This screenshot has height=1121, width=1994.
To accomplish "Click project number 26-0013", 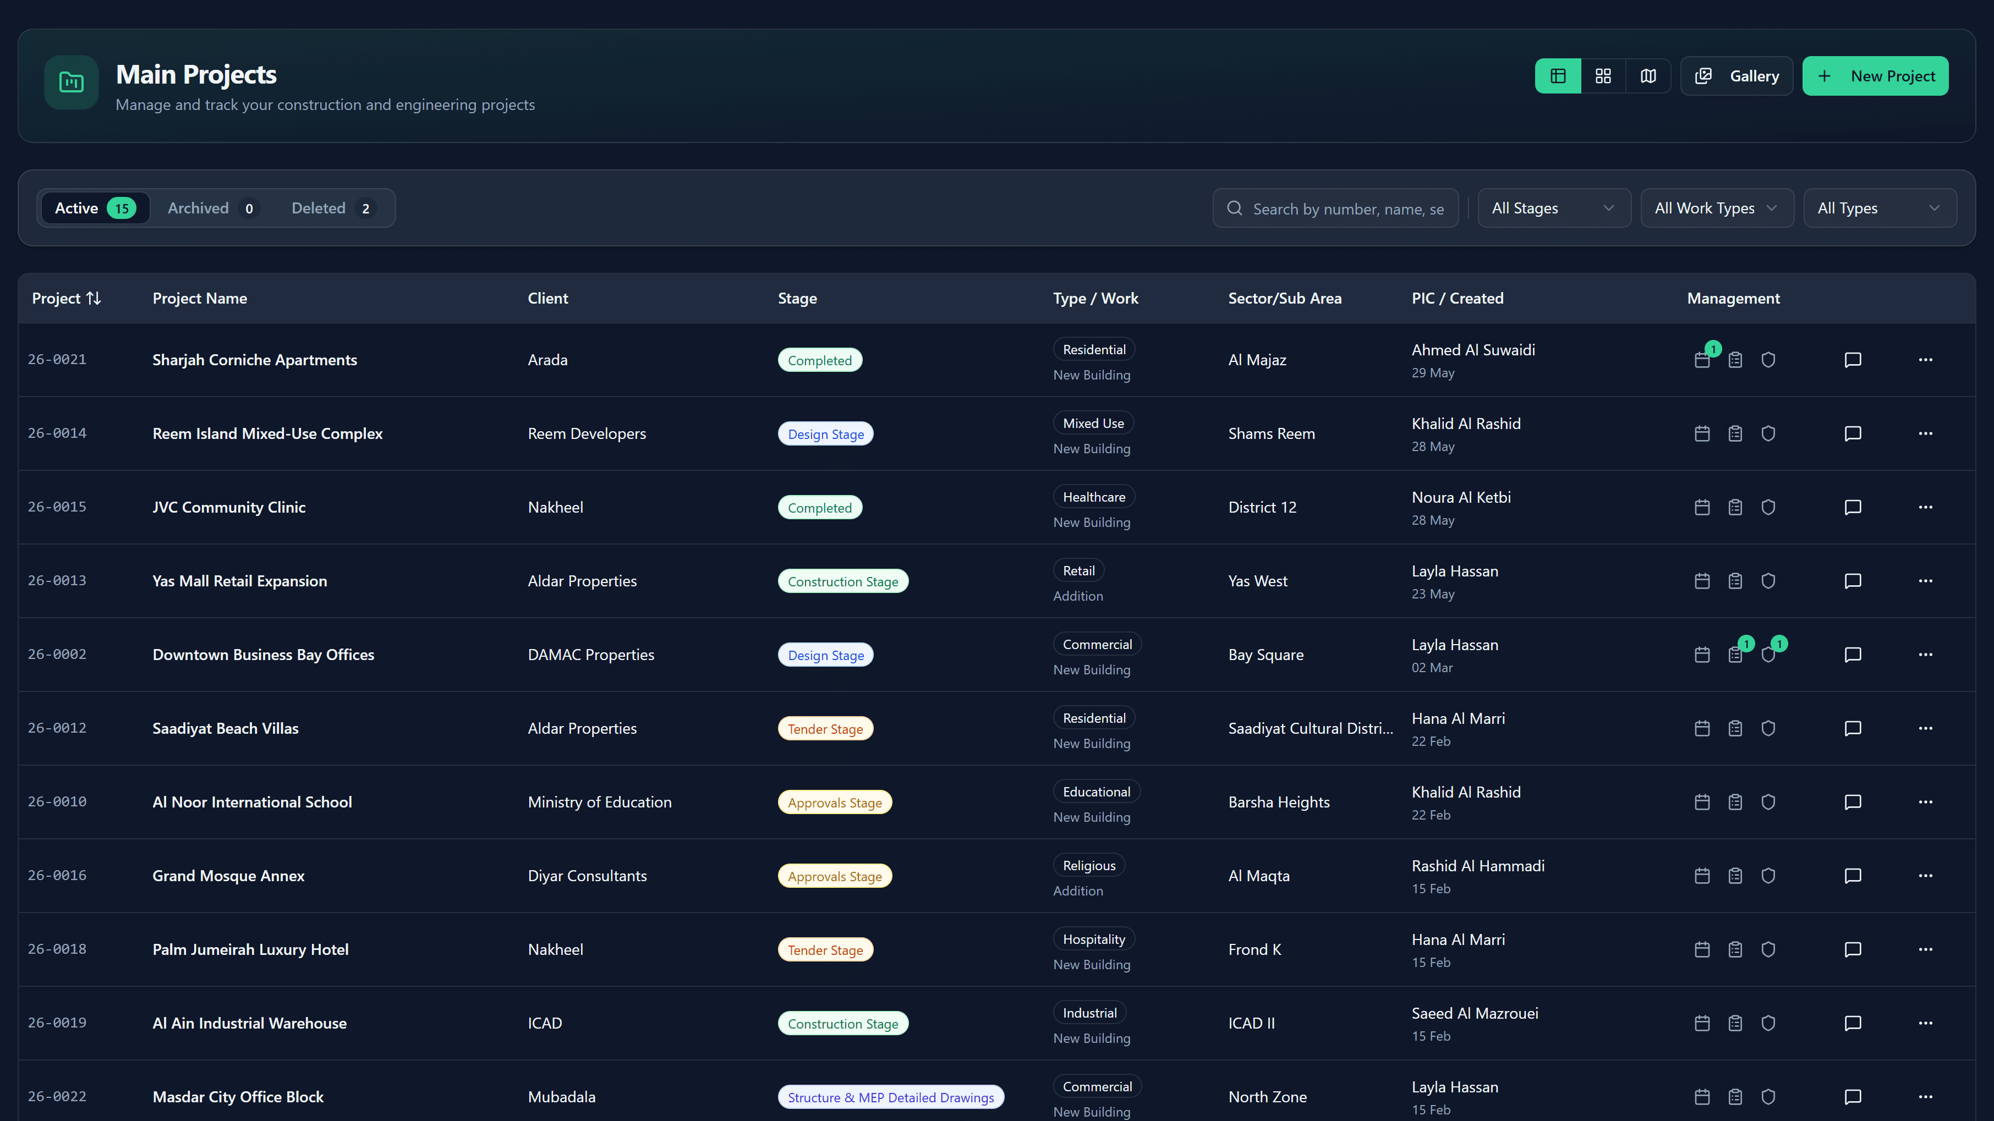I will click(x=57, y=580).
